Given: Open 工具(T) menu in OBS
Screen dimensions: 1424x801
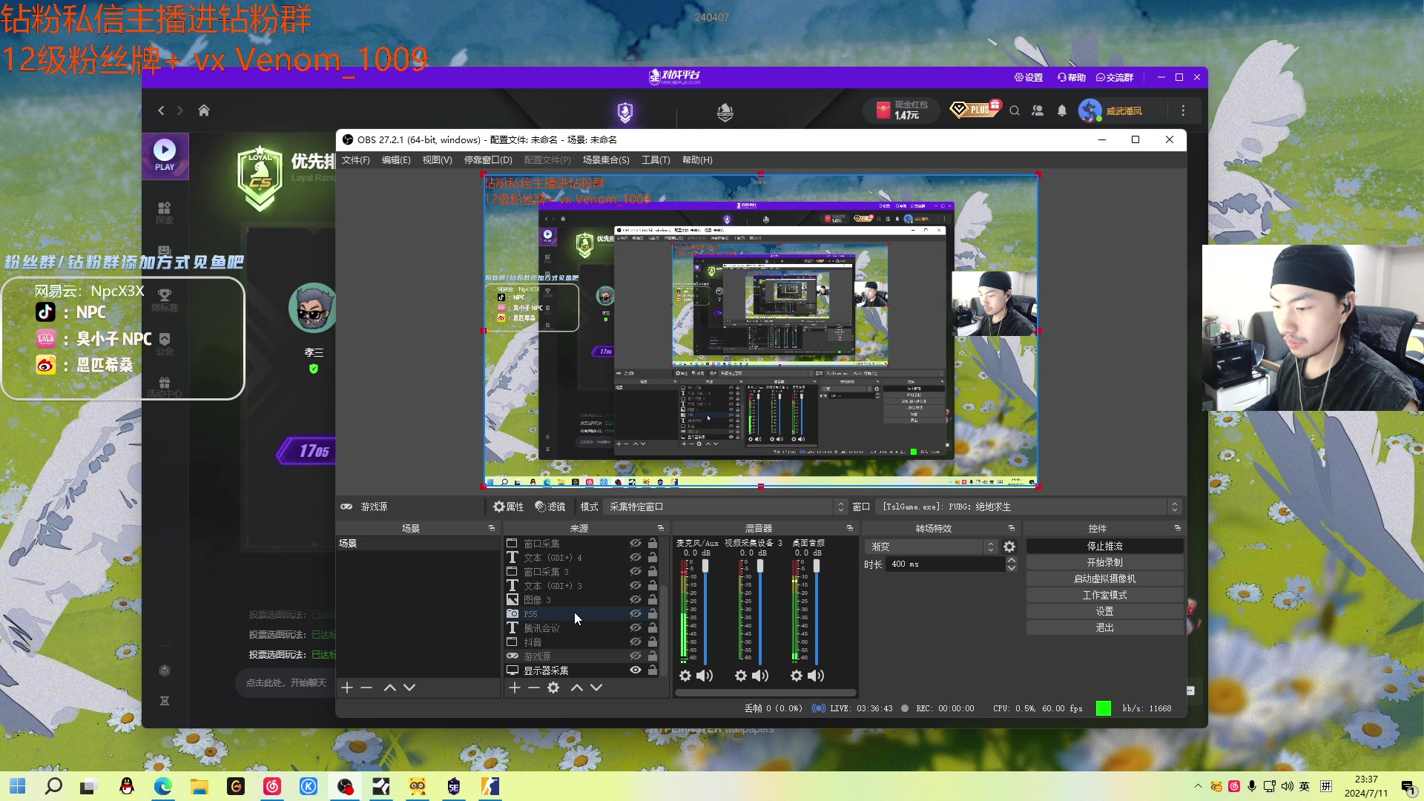Looking at the screenshot, I should (x=656, y=160).
